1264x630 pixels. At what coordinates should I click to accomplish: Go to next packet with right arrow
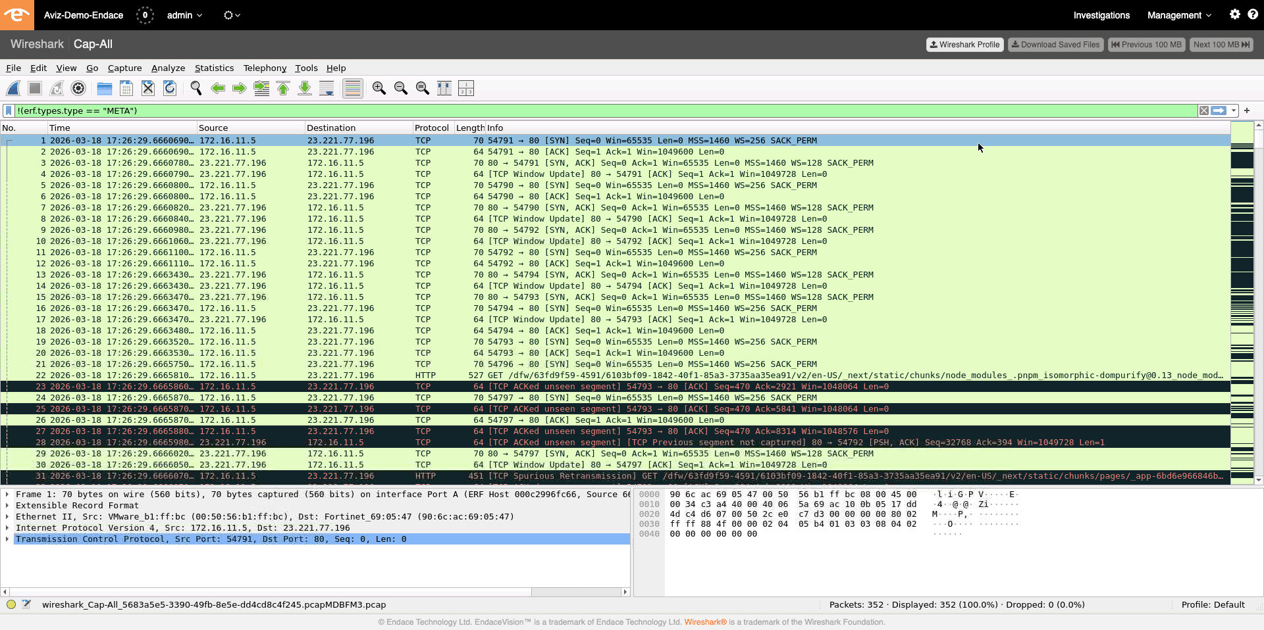(240, 88)
